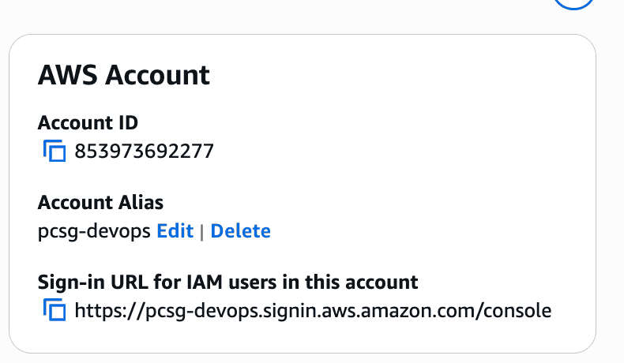Edit the pcsg-devops account alias
624x363 pixels.
(175, 231)
